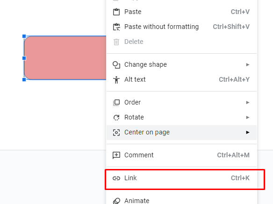
Task: Choose Alt text menu entry
Action: click(x=181, y=79)
